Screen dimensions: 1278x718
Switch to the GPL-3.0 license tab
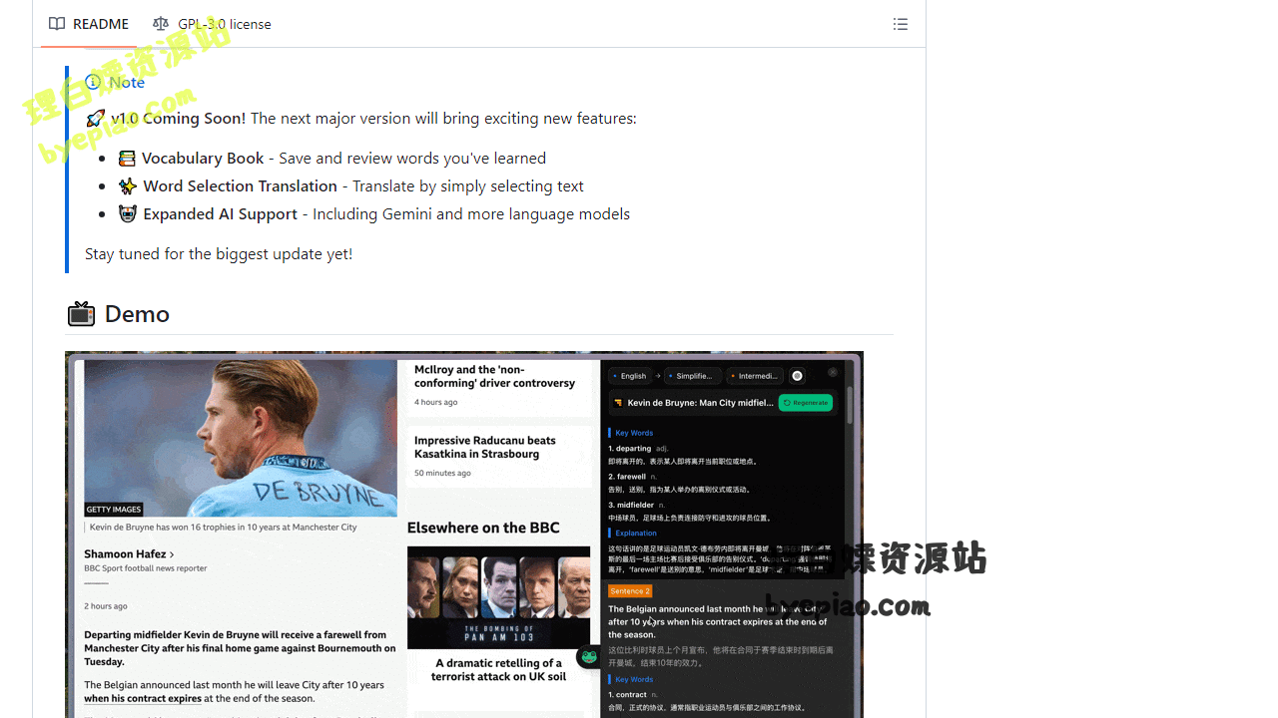(x=212, y=24)
